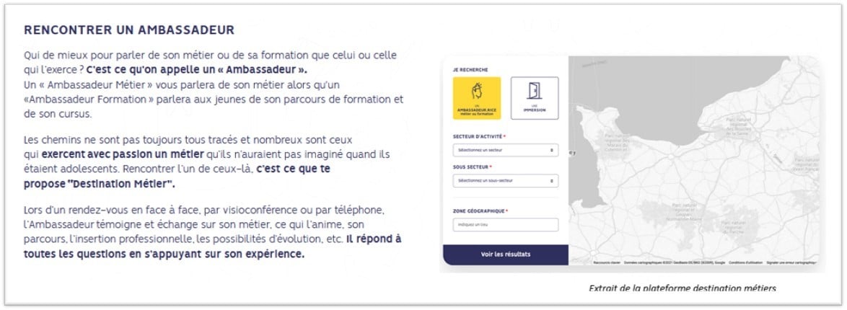Expand the Sous secteur dropdown
This screenshot has width=847, height=310.
point(506,180)
